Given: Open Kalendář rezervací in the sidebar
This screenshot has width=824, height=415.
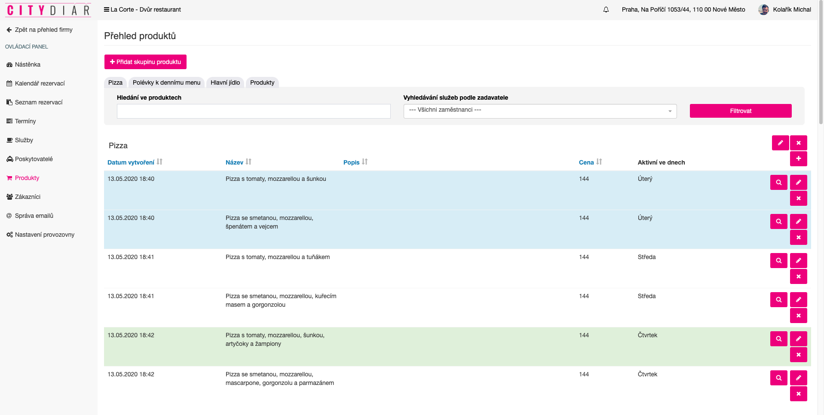Looking at the screenshot, I should pyautogui.click(x=40, y=83).
